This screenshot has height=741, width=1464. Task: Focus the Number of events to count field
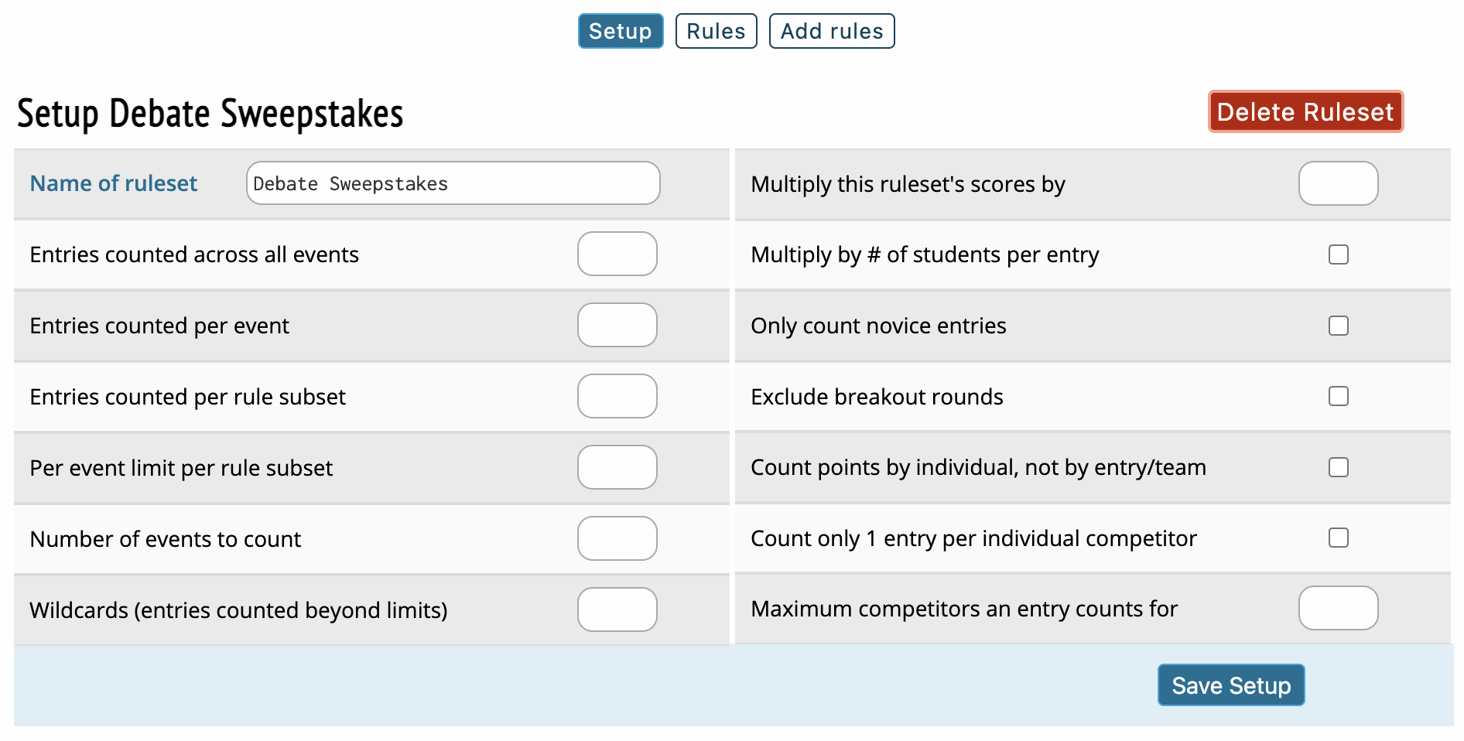tap(617, 538)
